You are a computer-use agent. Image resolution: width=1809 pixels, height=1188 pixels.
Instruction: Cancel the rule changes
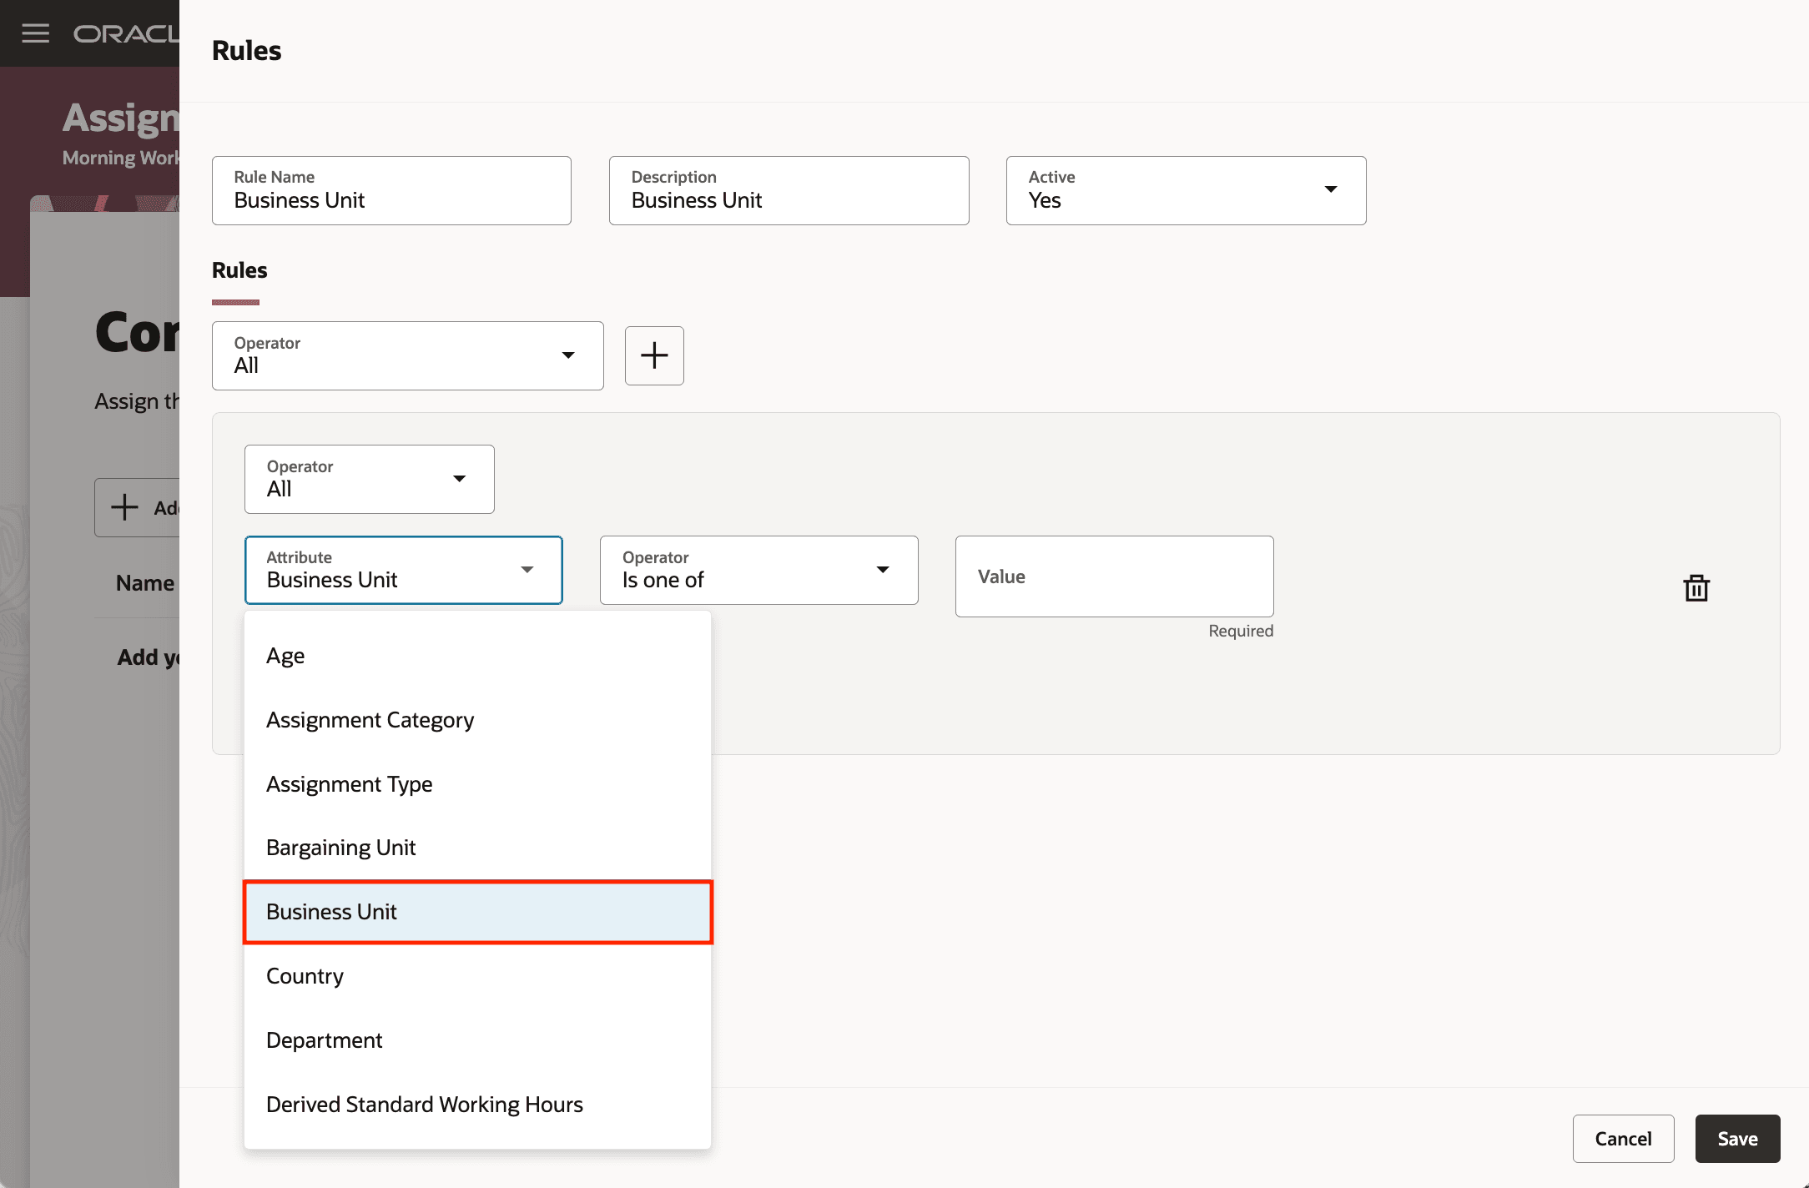coord(1622,1138)
